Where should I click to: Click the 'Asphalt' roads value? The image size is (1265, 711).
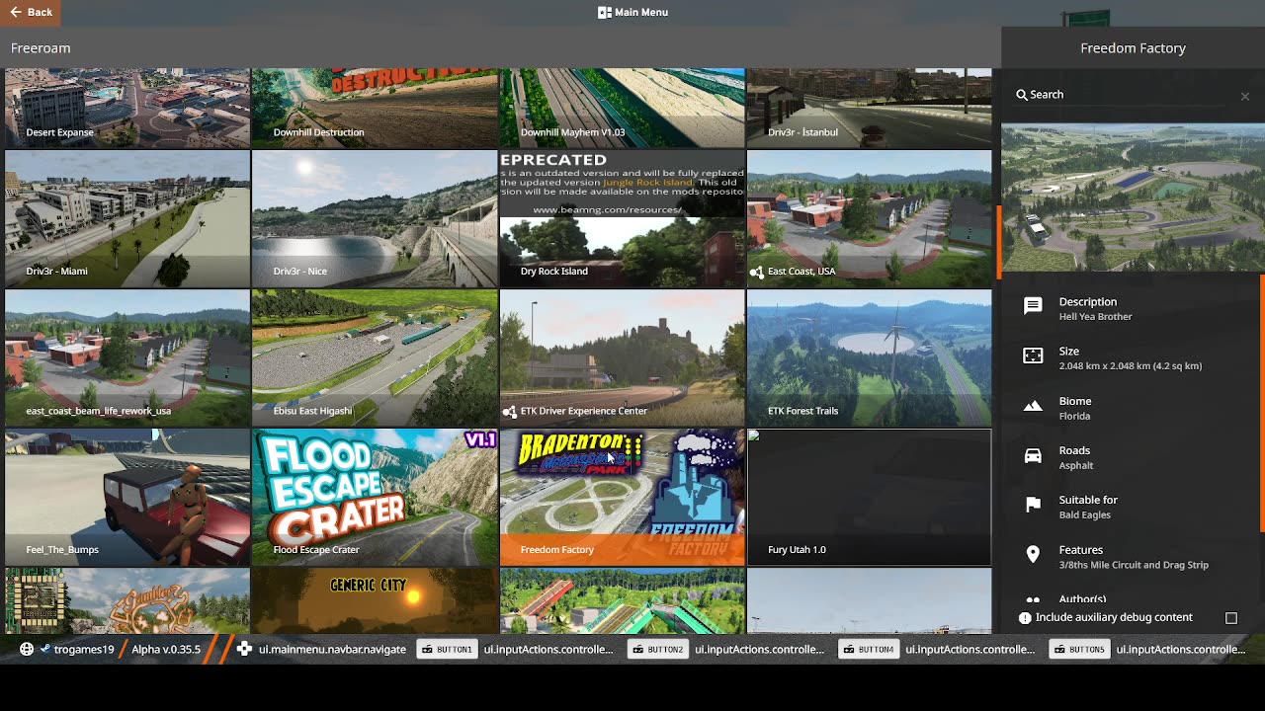click(x=1076, y=466)
